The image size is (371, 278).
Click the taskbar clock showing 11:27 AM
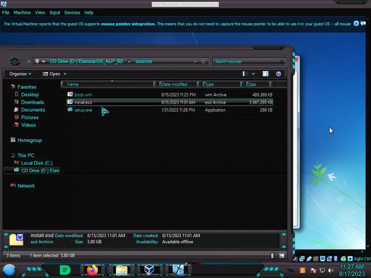click(x=352, y=270)
